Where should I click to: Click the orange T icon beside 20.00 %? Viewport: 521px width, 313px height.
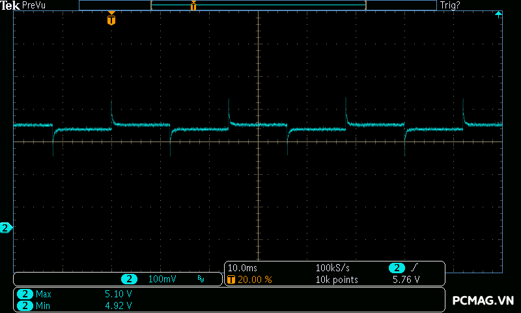[x=231, y=279]
